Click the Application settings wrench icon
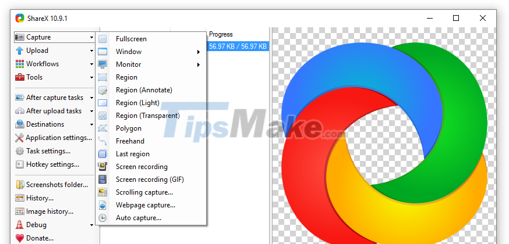 tap(20, 138)
